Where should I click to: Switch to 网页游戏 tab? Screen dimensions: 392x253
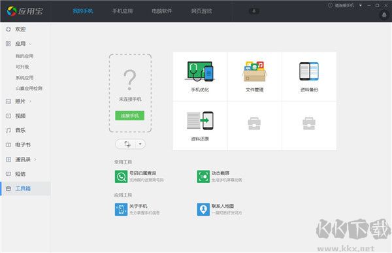click(x=201, y=11)
